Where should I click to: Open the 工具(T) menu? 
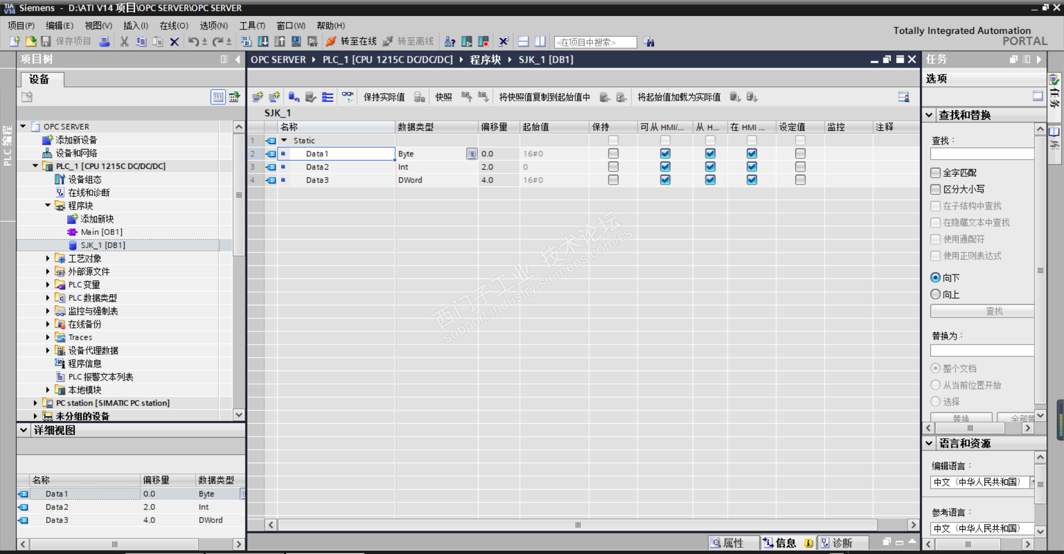point(252,25)
